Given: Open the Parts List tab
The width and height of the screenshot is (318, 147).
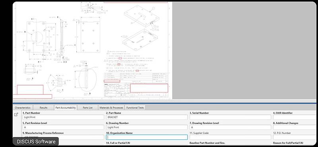Looking at the screenshot, I should tap(87, 108).
